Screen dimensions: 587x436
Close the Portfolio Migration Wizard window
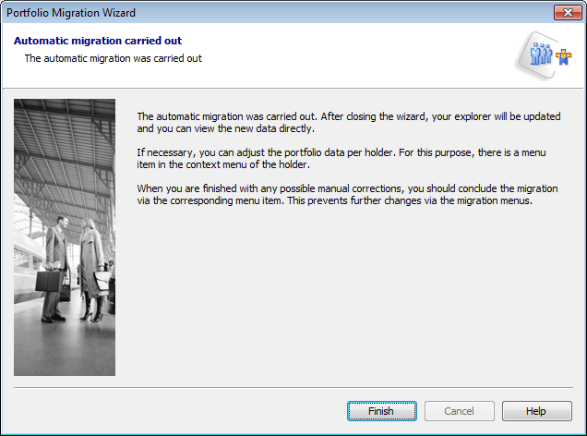click(566, 12)
